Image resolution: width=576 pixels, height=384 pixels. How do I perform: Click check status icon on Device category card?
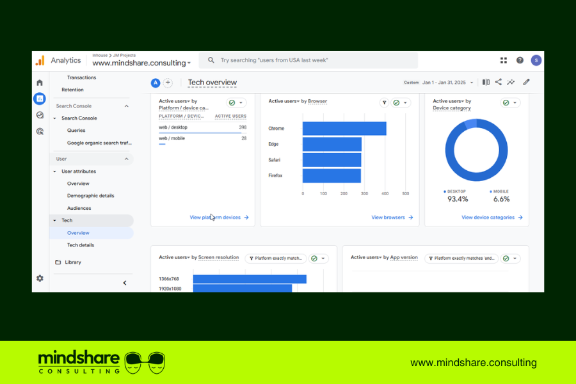[x=506, y=102]
